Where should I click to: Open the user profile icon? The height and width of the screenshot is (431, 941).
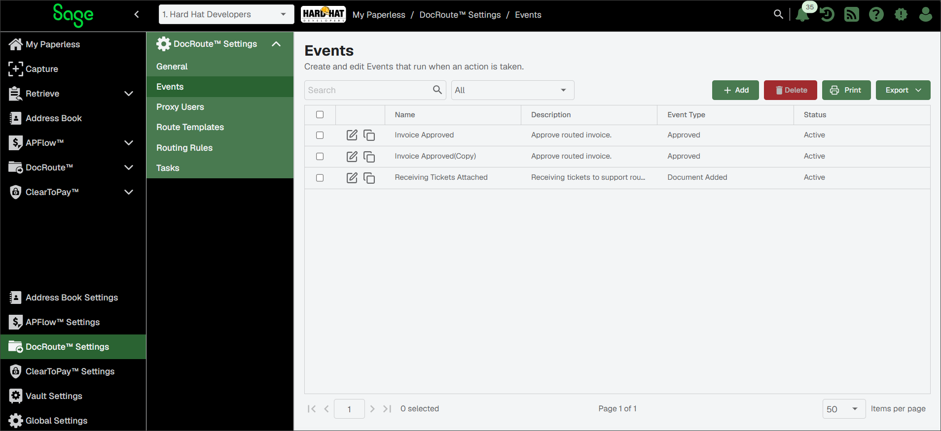pos(926,14)
